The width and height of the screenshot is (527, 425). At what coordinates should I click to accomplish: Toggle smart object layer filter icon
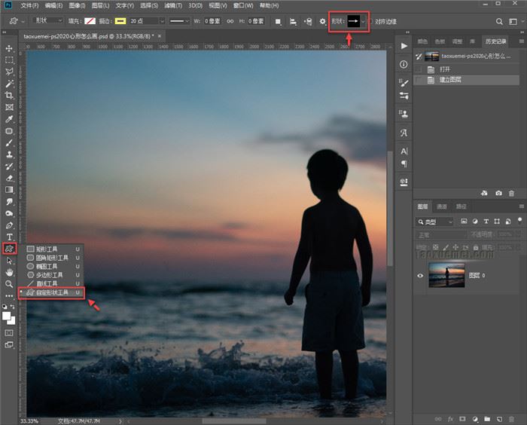508,222
